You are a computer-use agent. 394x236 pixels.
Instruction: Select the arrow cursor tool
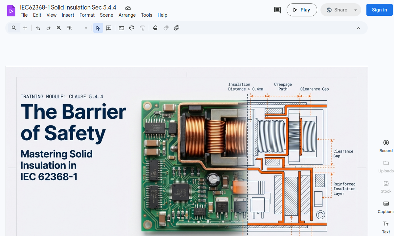(98, 28)
